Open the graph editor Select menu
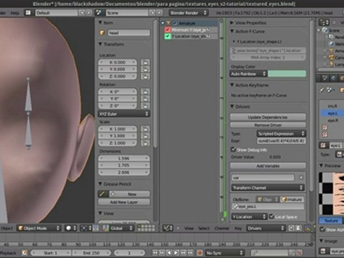This screenshot has width=344, height=258. point(204,228)
